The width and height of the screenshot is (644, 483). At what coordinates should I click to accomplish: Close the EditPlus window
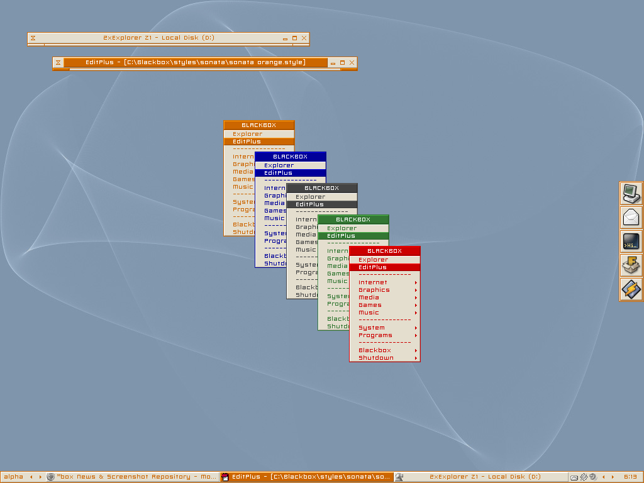point(352,63)
